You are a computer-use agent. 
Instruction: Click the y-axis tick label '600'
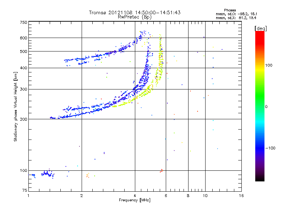tap(23, 38)
